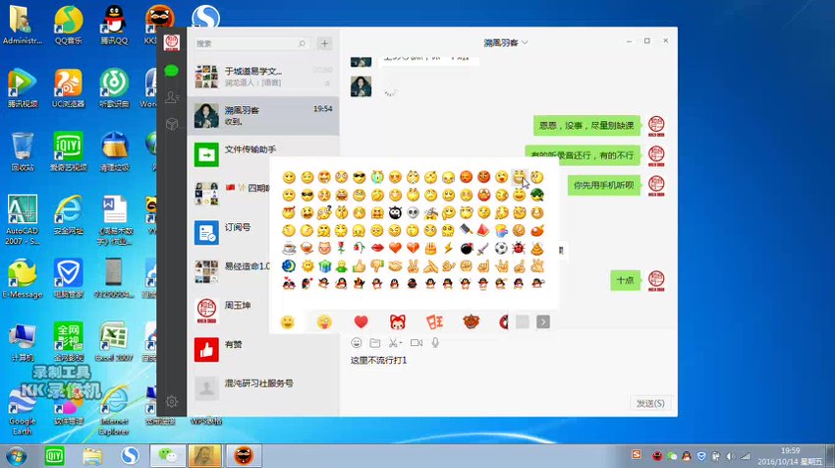Insert the basketball emoji
The height and width of the screenshot is (468, 835).
click(520, 231)
